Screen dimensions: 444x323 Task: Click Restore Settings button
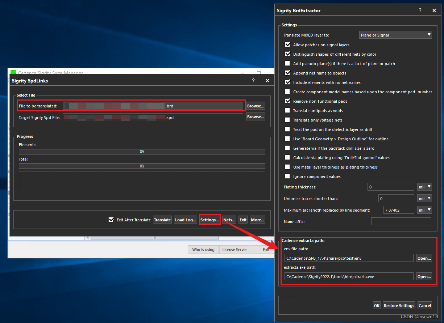click(x=399, y=305)
